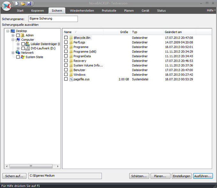Viewport: 217px width, 188px height.
Task: Switch to the Wiederherstellen tab
Action: click(x=82, y=10)
